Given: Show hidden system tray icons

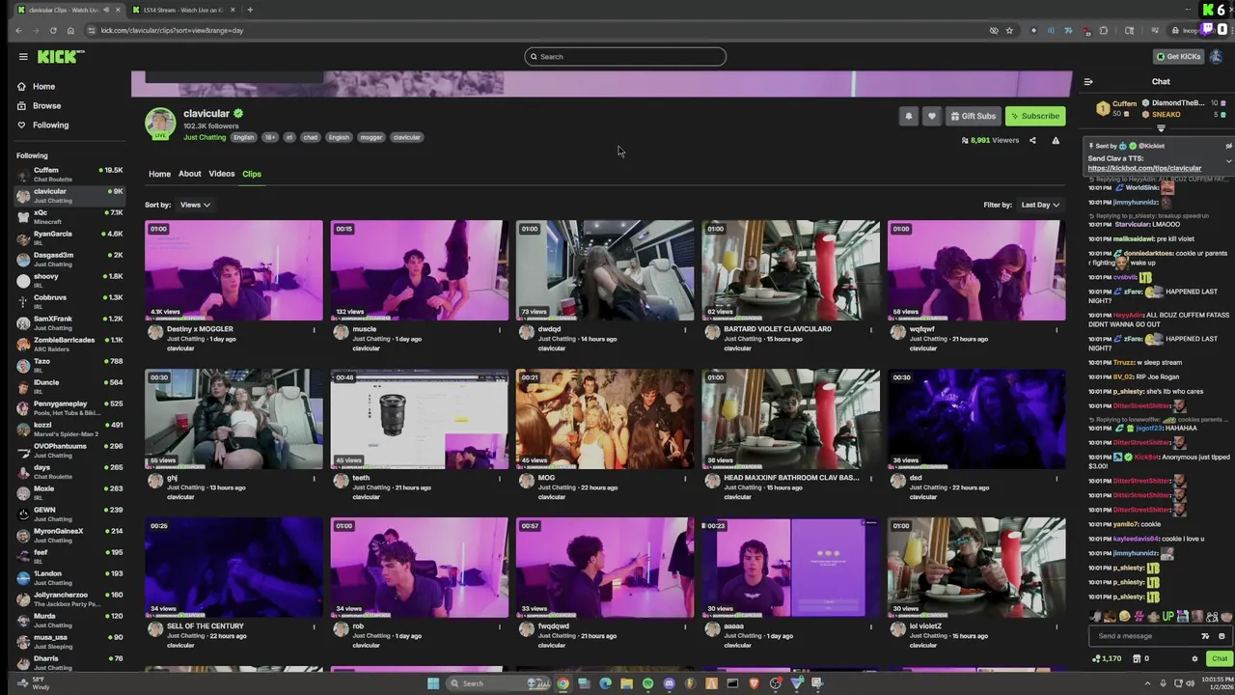Looking at the screenshot, I should coord(1147,683).
